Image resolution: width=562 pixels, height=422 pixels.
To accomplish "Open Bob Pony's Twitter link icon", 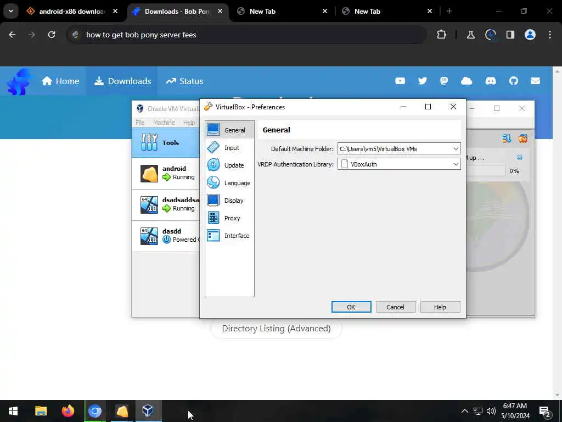I will click(x=423, y=81).
